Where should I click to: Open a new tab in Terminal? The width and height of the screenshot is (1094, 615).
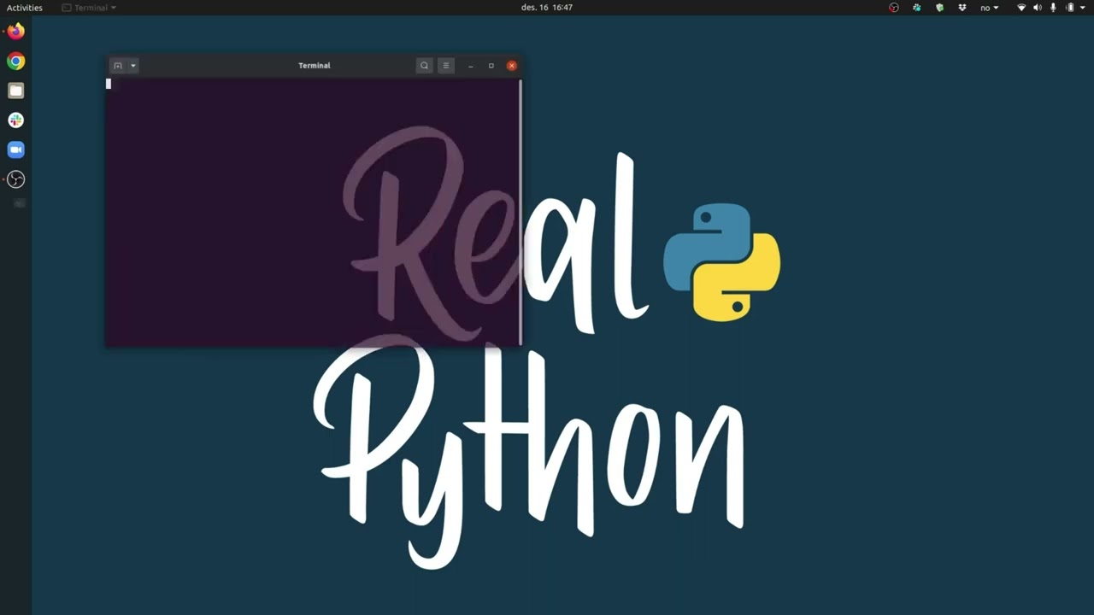pyautogui.click(x=118, y=66)
